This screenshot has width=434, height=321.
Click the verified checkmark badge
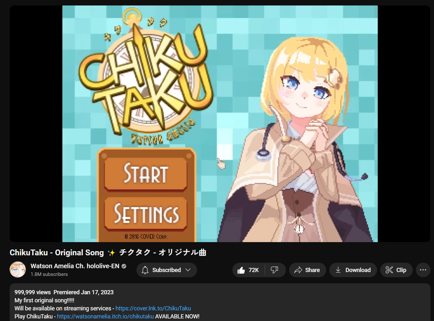coord(124,266)
